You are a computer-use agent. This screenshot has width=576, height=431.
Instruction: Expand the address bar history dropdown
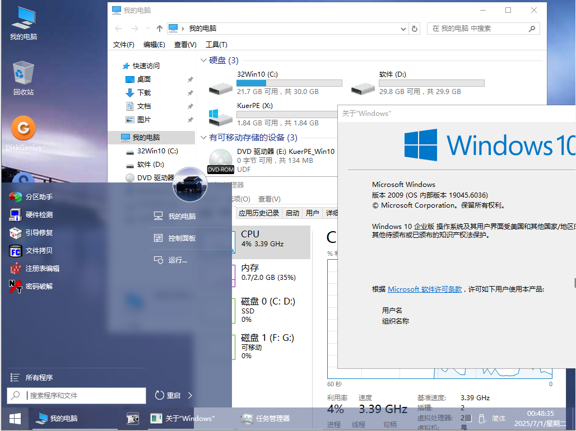tap(403, 29)
